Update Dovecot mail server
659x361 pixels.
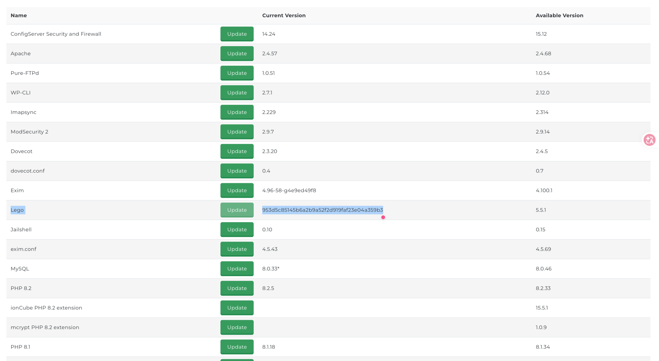237,151
